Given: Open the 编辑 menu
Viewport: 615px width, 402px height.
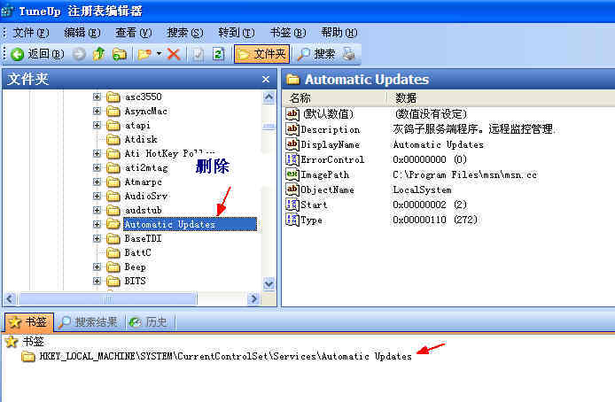Looking at the screenshot, I should pos(82,33).
